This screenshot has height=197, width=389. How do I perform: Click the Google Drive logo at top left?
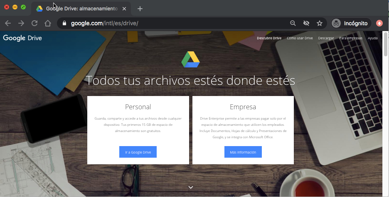(x=22, y=38)
